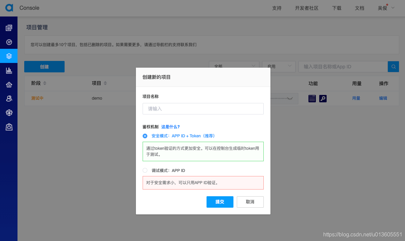This screenshot has height=241, width=405.
Task: Open the package/extensions icon in the sidebar
Action: click(x=9, y=112)
